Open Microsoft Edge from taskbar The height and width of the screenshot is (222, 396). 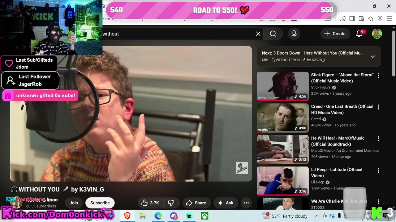(158, 216)
